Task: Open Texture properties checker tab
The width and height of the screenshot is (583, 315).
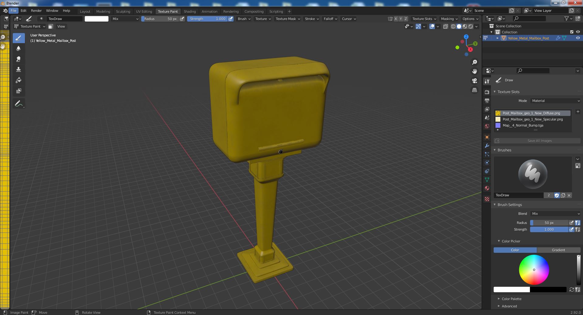Action: click(x=487, y=199)
